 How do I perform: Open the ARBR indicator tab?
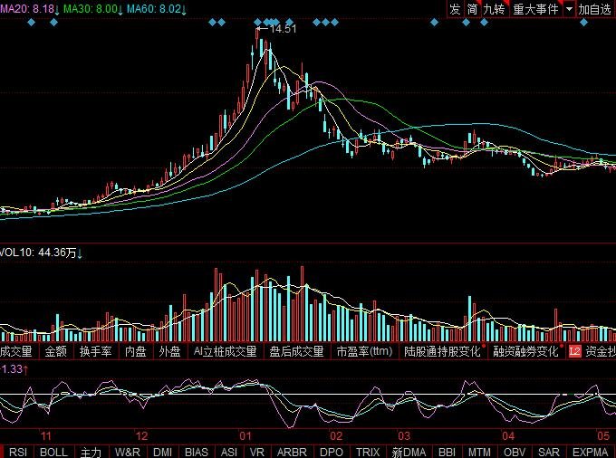[292, 452]
